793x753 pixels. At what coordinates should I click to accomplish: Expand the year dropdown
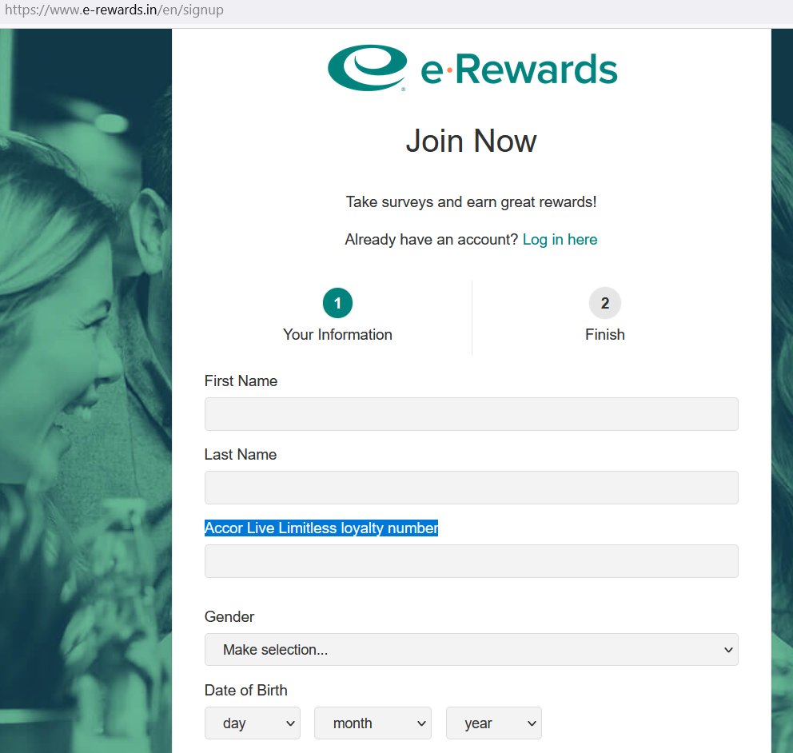(x=493, y=723)
